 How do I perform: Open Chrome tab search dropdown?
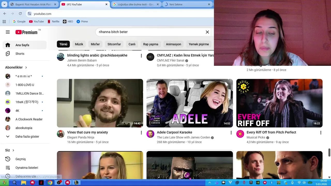pos(4,4)
